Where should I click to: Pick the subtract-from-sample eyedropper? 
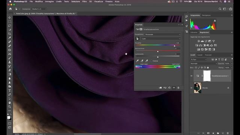pos(147,61)
